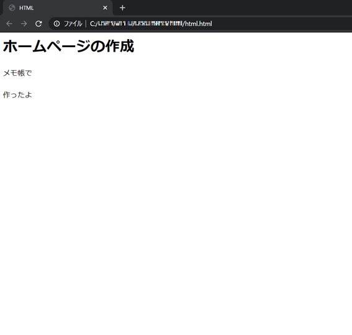Focus the address bar showing html.html
Screen dimensions: 352x335
(x=201, y=24)
